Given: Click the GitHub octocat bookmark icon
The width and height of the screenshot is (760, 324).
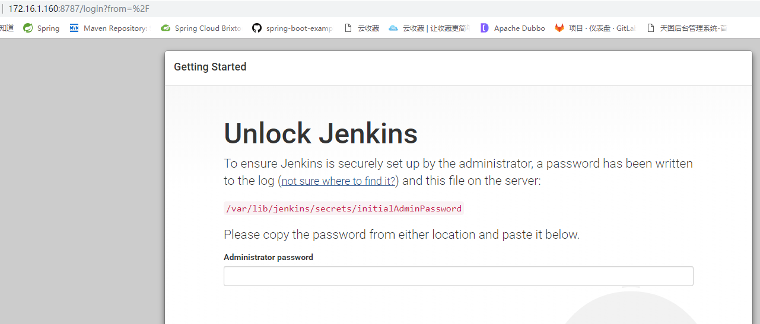Looking at the screenshot, I should 257,28.
